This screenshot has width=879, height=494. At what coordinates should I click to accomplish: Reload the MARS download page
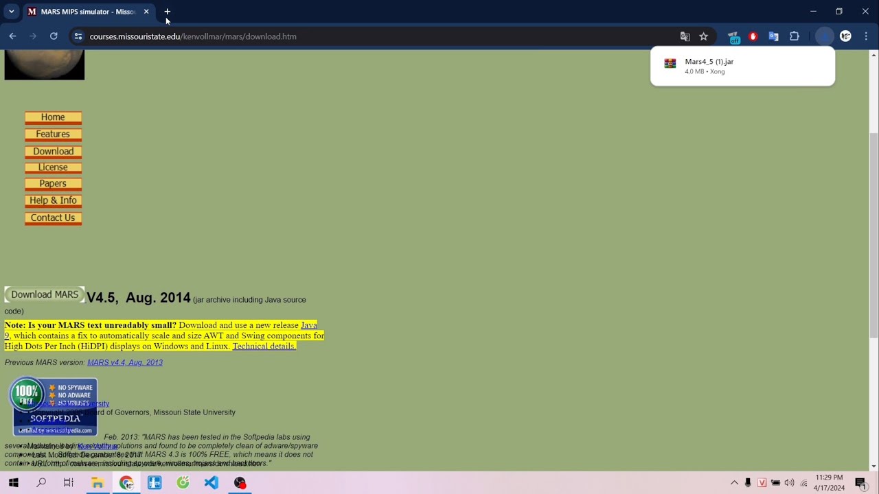[54, 36]
